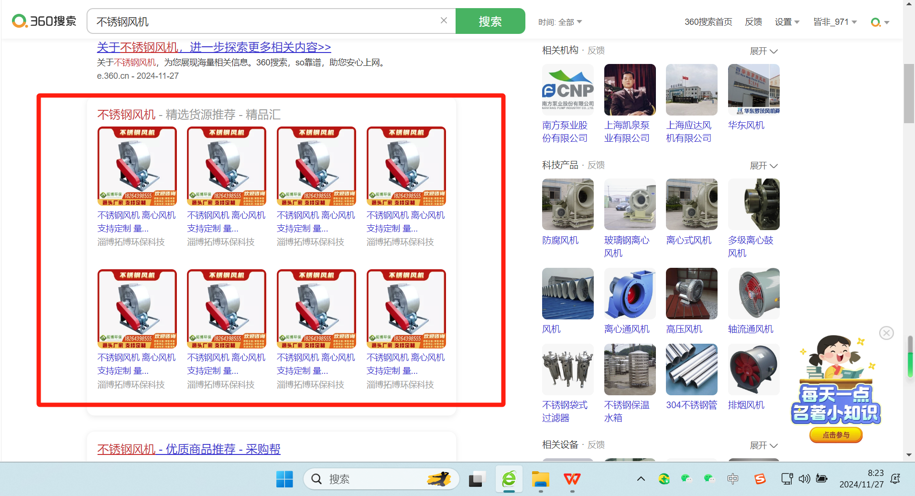Show hidden system tray icons
This screenshot has height=496, width=915.
click(641, 479)
